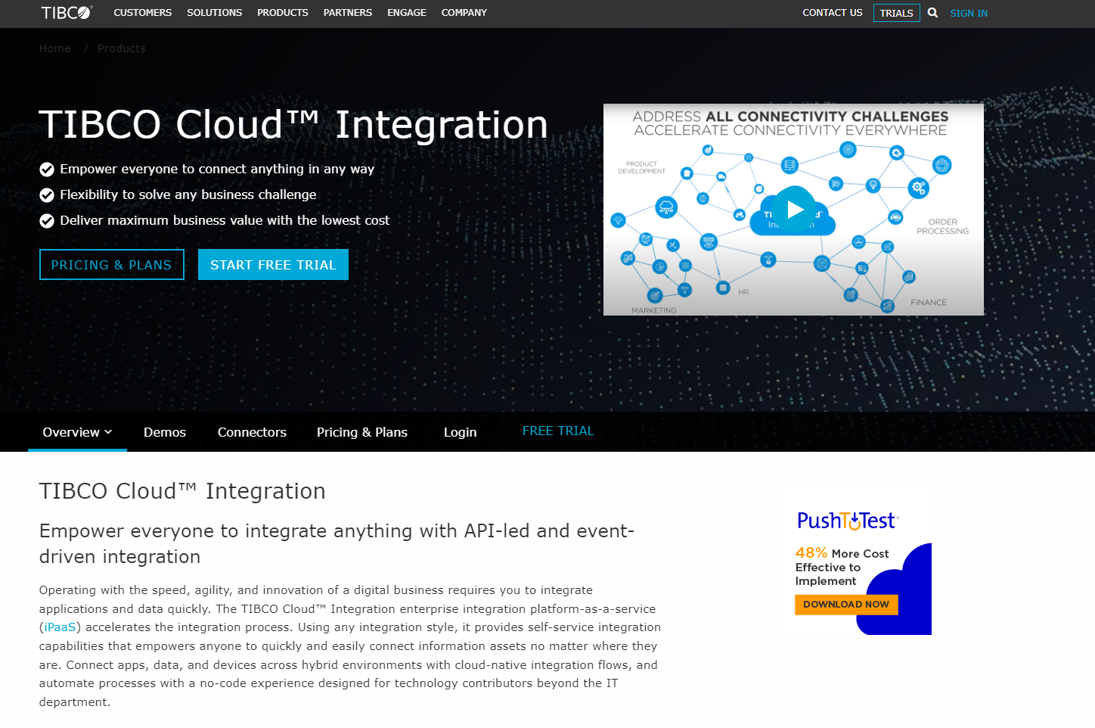
Task: Click the Sign In link
Action: 969,14
